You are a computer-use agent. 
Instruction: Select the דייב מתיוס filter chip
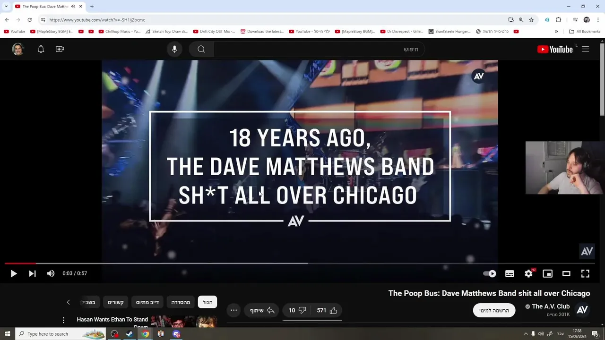click(147, 302)
